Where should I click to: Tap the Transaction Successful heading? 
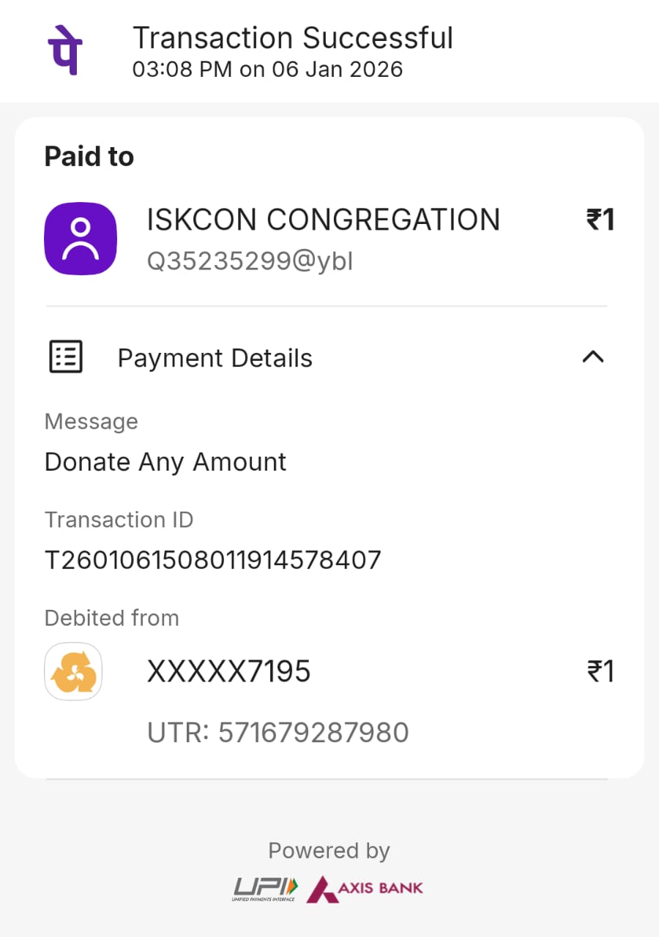[292, 38]
